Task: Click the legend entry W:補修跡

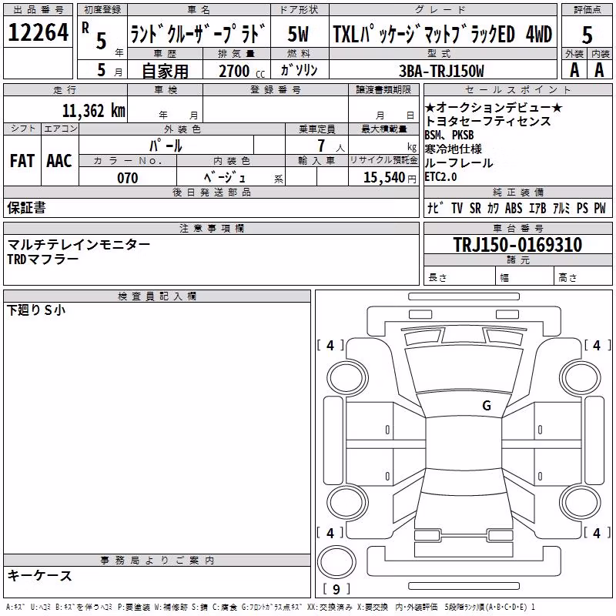Action: point(170,608)
